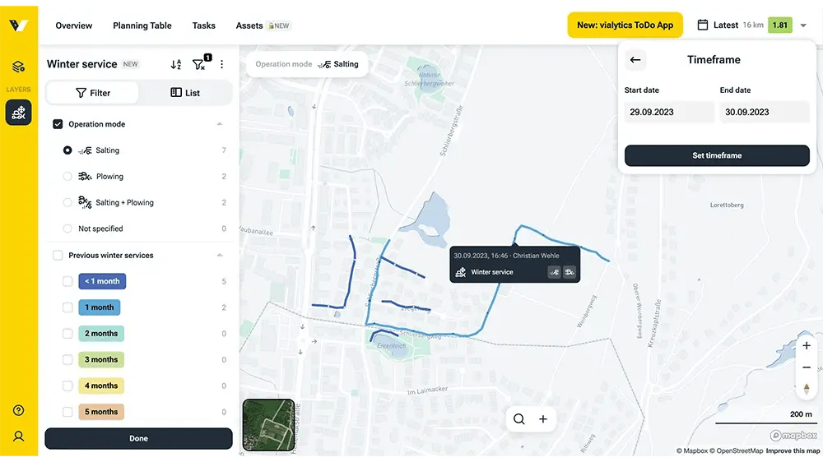Click the End date field
This screenshot has height=462, width=823.
[765, 112]
